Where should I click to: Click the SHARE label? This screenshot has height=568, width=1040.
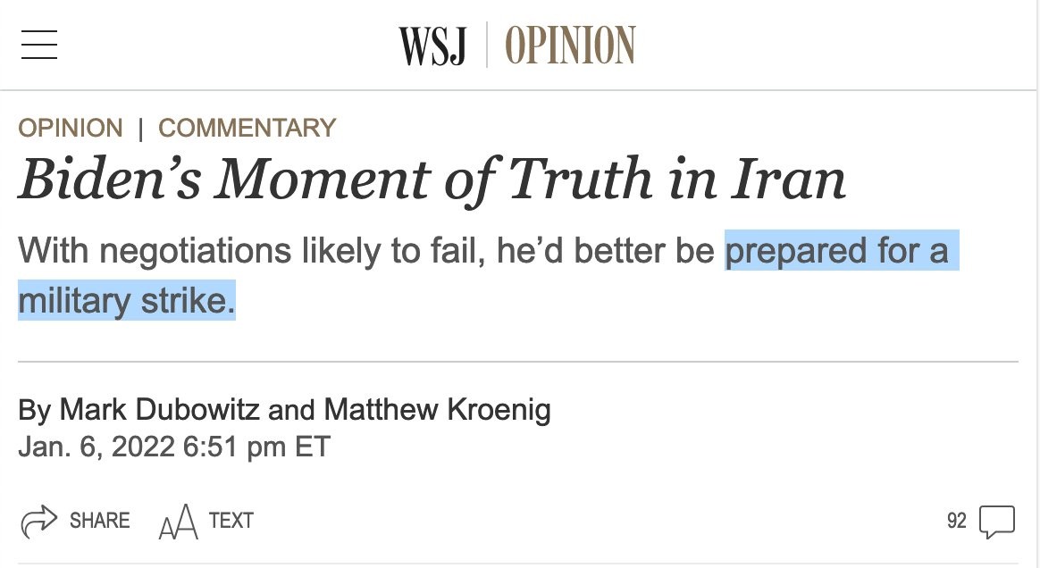99,521
